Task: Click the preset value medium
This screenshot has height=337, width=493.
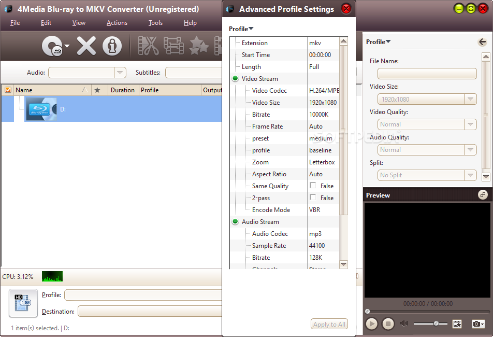Action: tap(321, 138)
